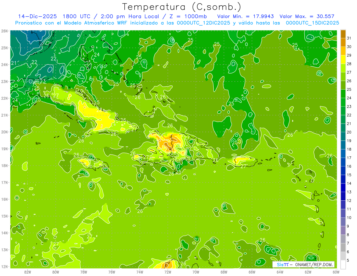Click legend swatch between 29 and 30
This screenshot has height=276, width=357.
[x=343, y=51]
